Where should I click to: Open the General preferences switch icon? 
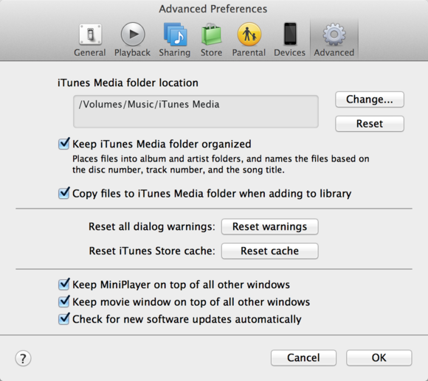90,35
